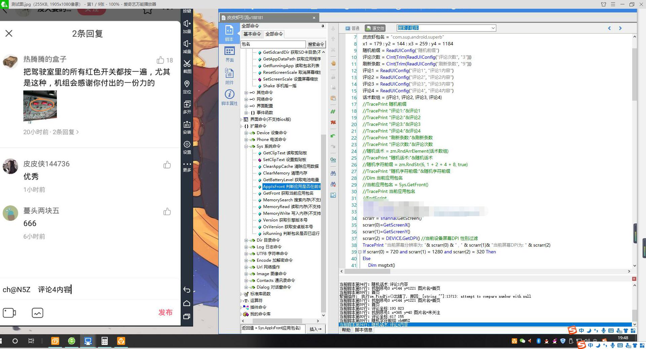The image size is (646, 349).
Task: Switch to the 基本命令 tab
Action: pyautogui.click(x=252, y=34)
